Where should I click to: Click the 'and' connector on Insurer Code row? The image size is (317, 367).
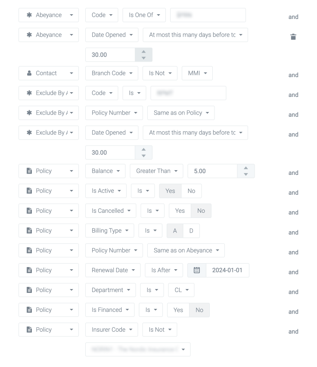coord(293,332)
